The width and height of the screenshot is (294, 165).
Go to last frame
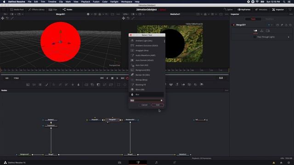pyautogui.click(x=123, y=78)
